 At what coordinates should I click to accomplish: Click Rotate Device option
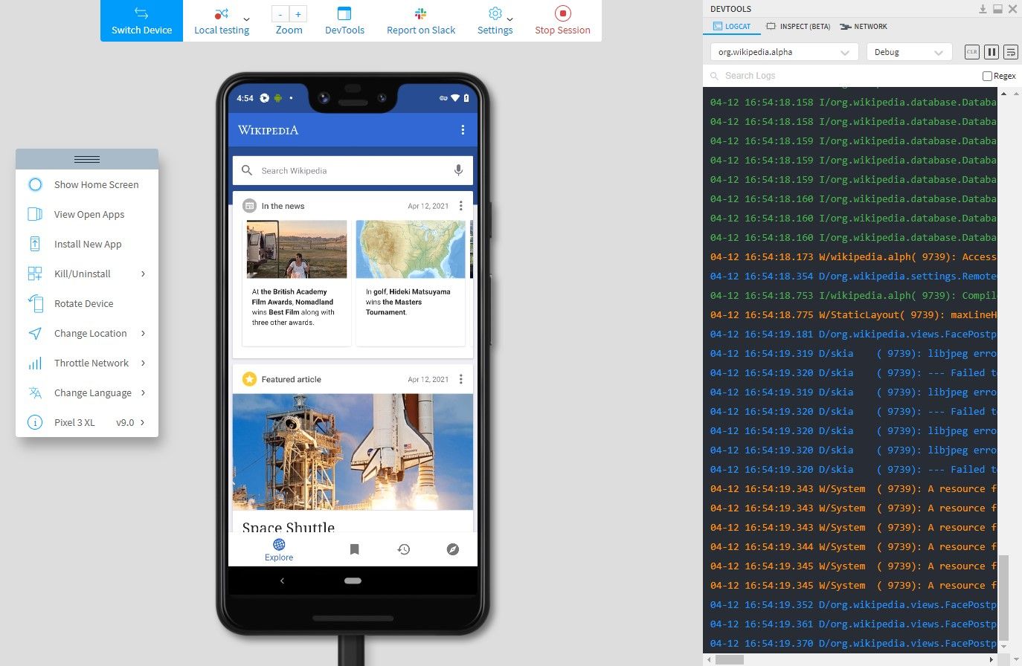(x=87, y=303)
